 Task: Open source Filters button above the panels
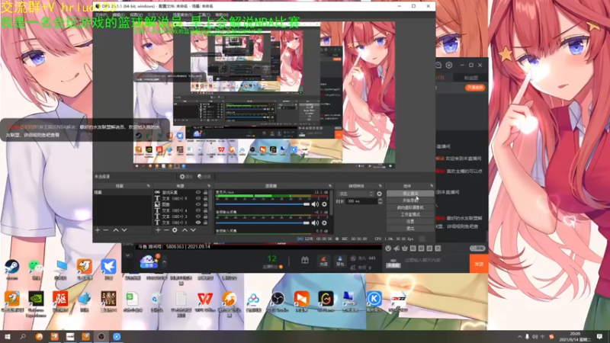point(204,177)
